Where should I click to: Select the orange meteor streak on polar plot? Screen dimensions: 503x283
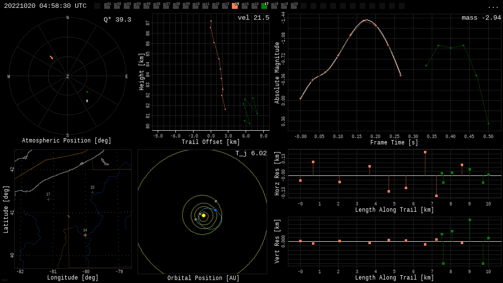click(51, 57)
